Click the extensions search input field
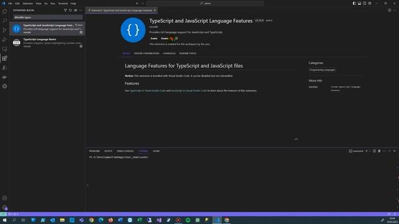The height and width of the screenshot is (224, 399). coord(48,17)
